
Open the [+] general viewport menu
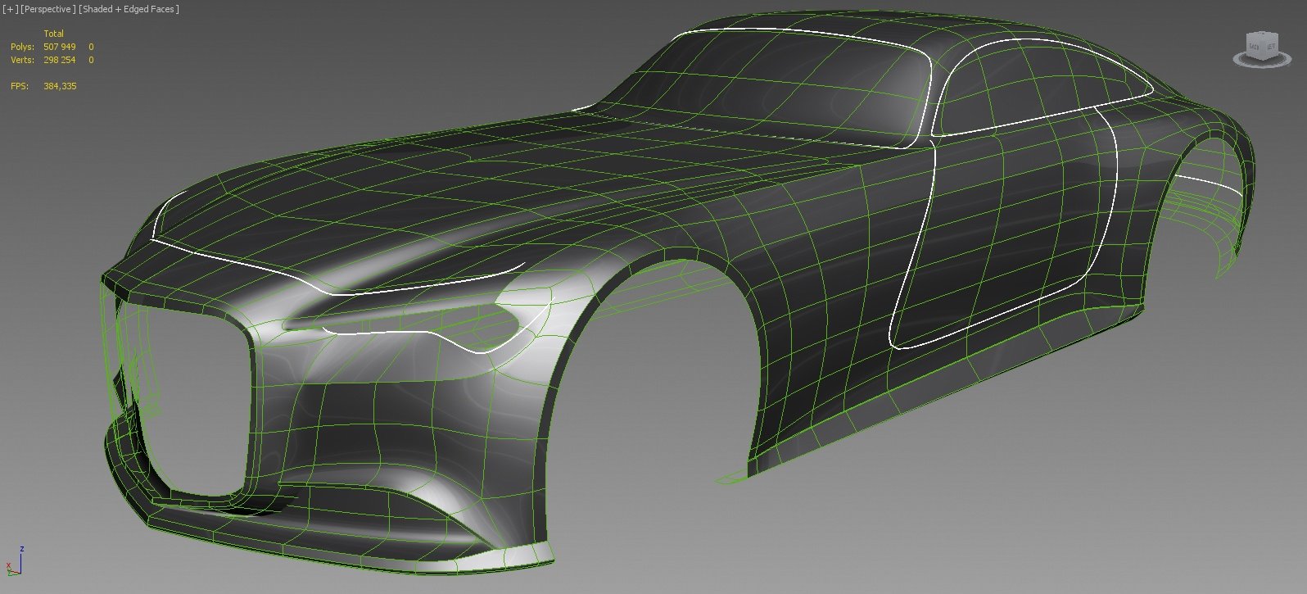click(11, 9)
